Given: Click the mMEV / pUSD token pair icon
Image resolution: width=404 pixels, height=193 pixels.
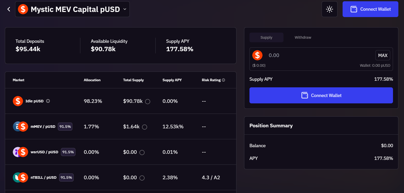Looking at the screenshot, I should click(x=20, y=127).
